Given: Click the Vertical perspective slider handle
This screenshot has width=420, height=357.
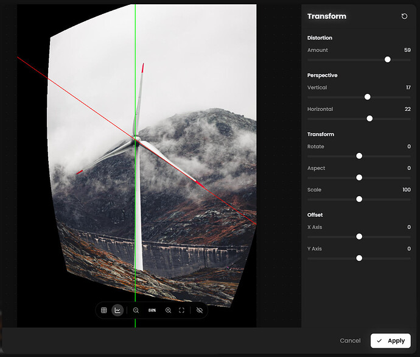Looking at the screenshot, I should (x=367, y=97).
